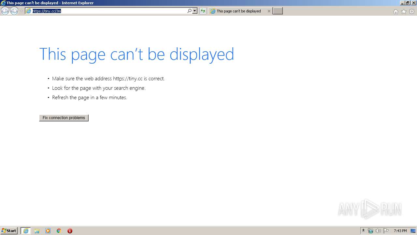Click the search magnifier in address bar
417x235 pixels.
189,11
